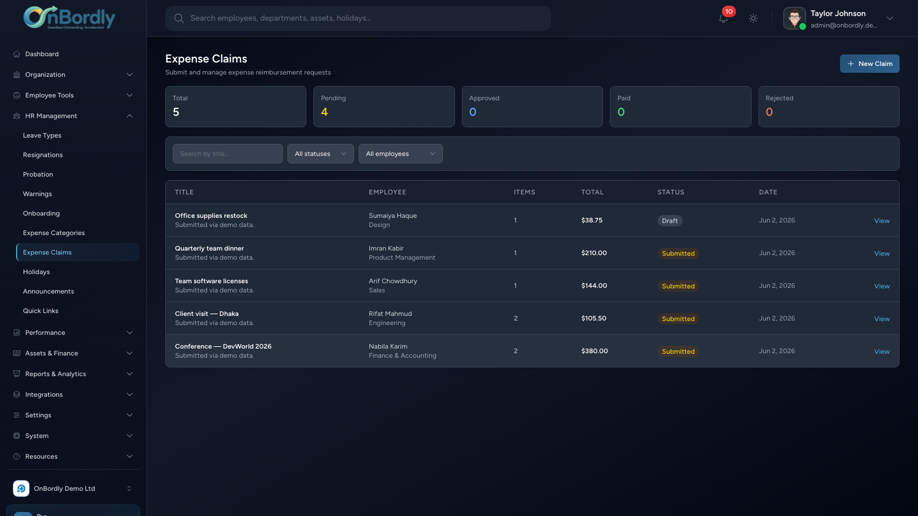The height and width of the screenshot is (516, 918).
Task: Click the System chip icon
Action: click(x=17, y=436)
